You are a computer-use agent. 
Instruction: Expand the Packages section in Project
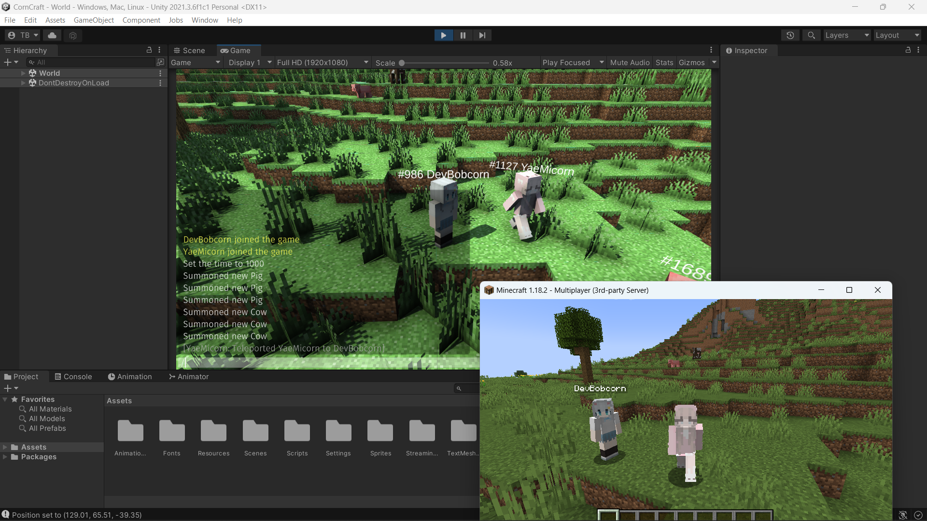coord(5,456)
